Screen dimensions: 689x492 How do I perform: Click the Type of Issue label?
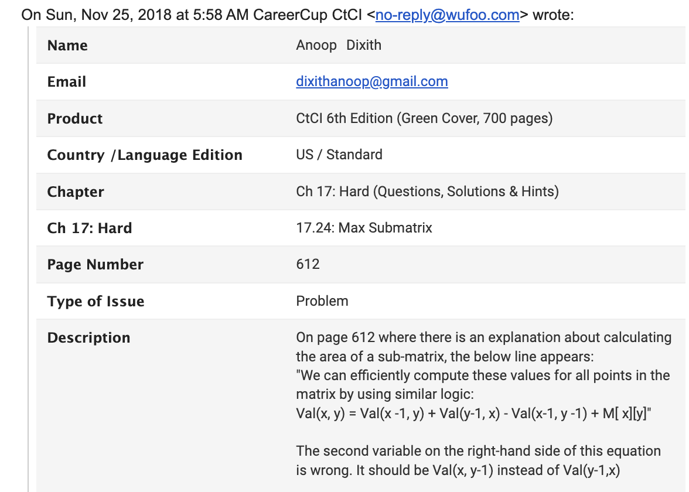95,301
